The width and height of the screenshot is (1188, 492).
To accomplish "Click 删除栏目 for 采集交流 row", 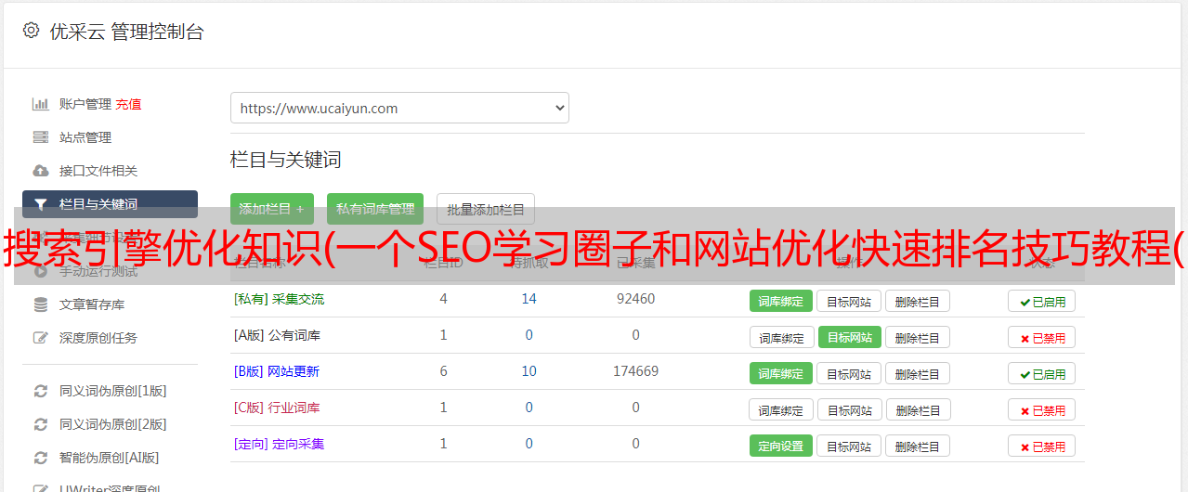I will click(917, 301).
